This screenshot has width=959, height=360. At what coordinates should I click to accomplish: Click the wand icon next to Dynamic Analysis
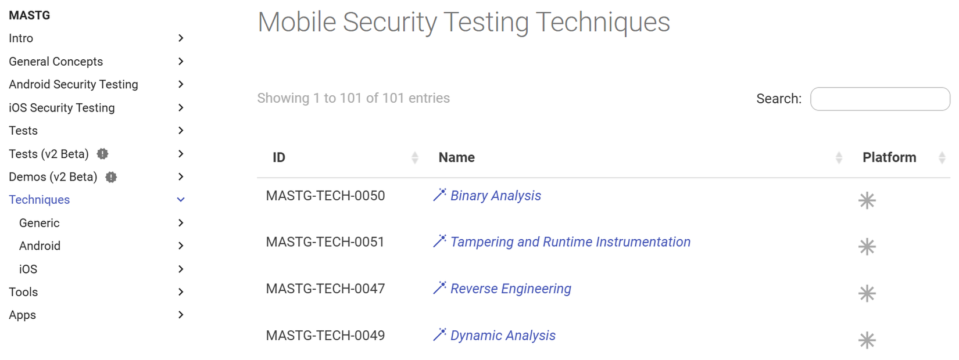pyautogui.click(x=439, y=335)
